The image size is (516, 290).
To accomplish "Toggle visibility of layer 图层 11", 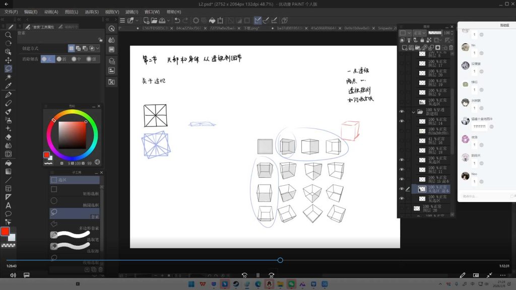I will coord(402,169).
